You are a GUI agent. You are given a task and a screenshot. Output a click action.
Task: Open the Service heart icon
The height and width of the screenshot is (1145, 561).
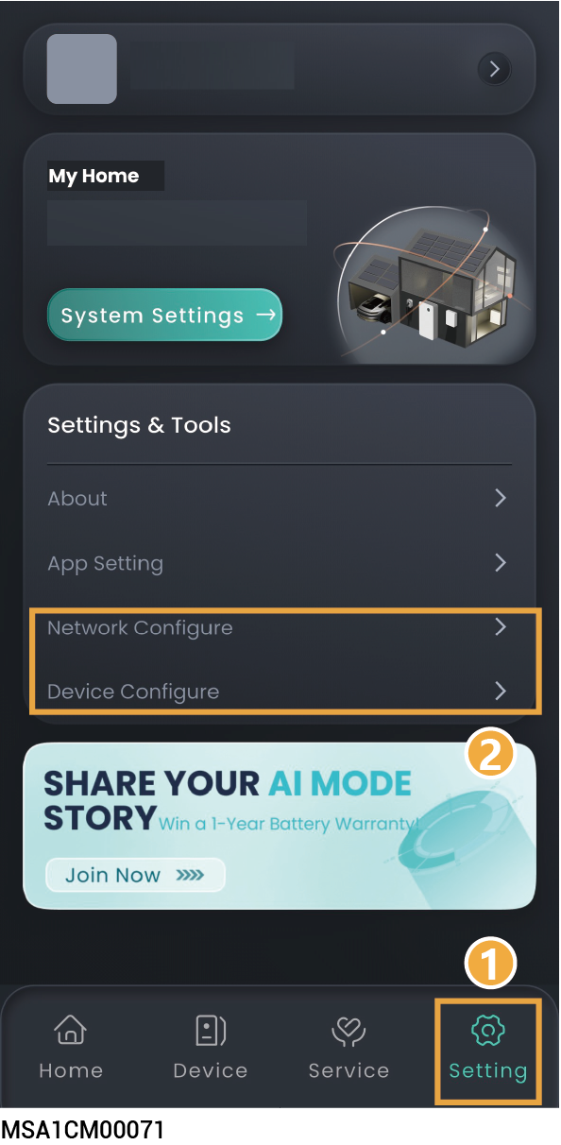348,1031
